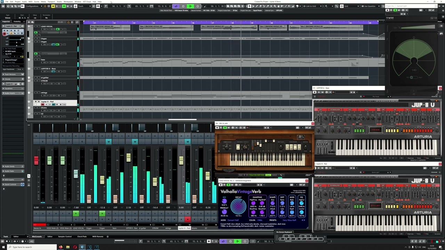The width and height of the screenshot is (445, 250).
Task: Click the Inspector record enable red button
Action: click(5, 33)
